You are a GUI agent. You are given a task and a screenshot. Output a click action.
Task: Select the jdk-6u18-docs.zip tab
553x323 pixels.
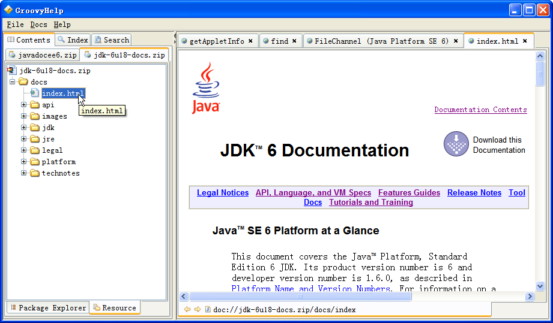click(124, 55)
